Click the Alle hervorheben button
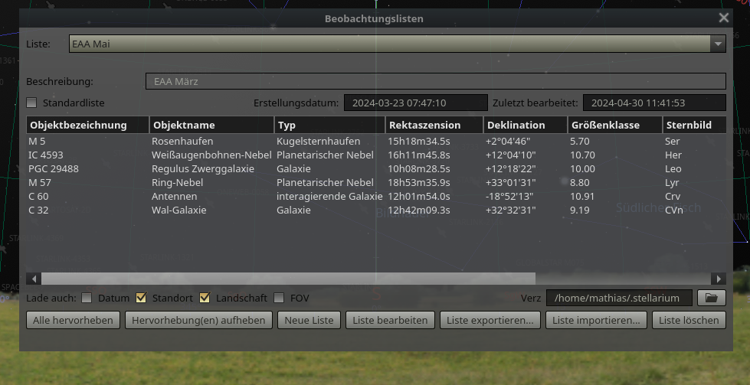Image resolution: width=750 pixels, height=385 pixels. [74, 320]
